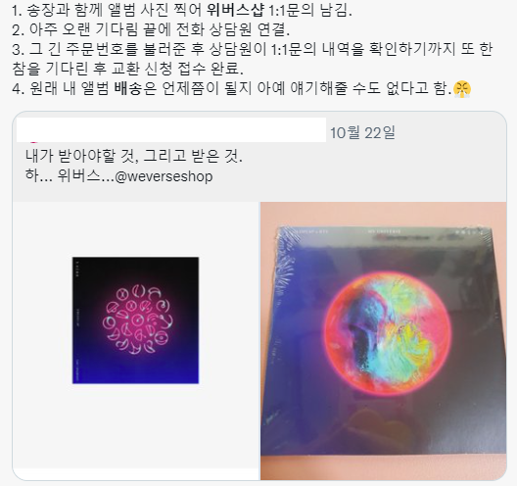Viewport: 517px width, 486px height.
Task: Click the pink glowing symbol circle emblem
Action: tap(137, 320)
